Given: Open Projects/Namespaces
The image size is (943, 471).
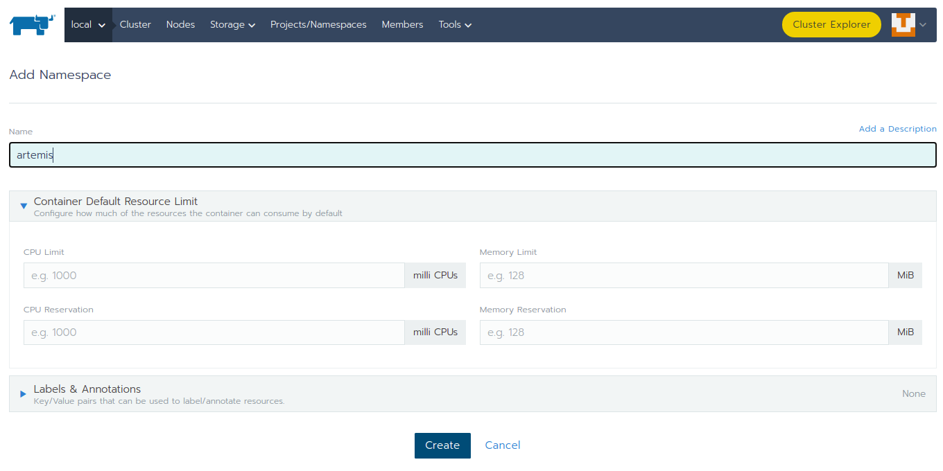Looking at the screenshot, I should tap(318, 24).
